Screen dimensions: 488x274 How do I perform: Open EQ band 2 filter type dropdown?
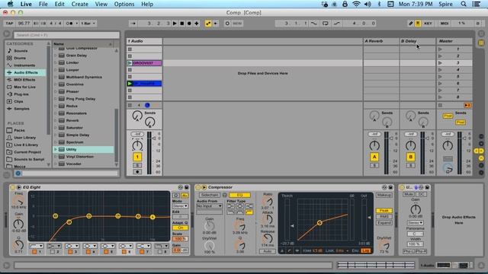click(54, 246)
